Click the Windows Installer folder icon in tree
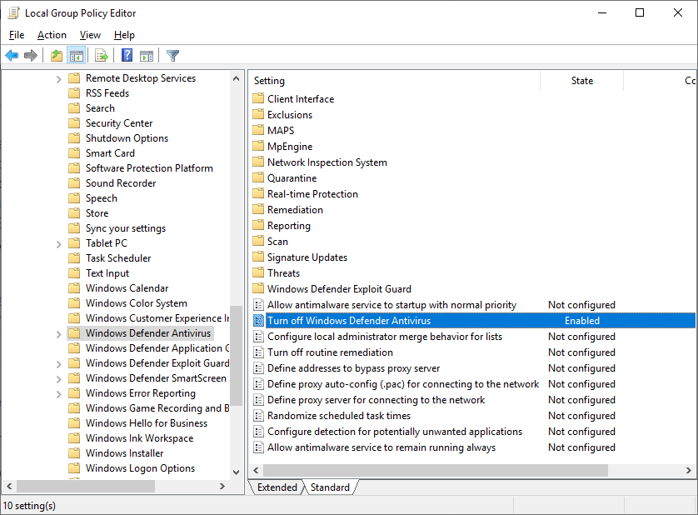This screenshot has height=515, width=698. [74, 452]
